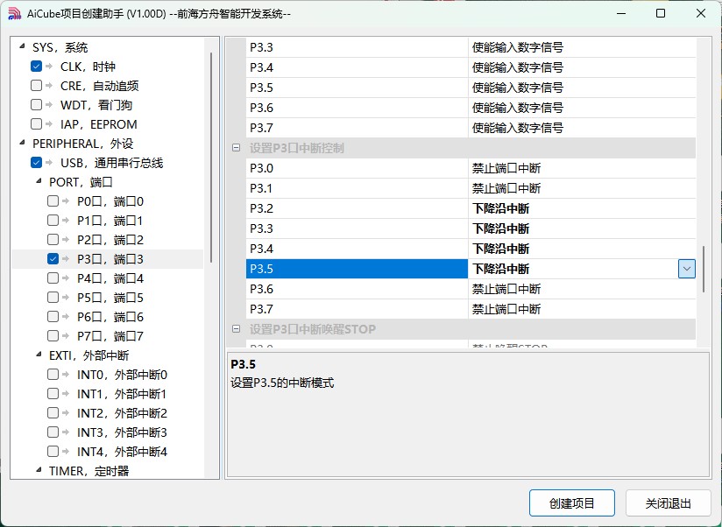The width and height of the screenshot is (722, 527).
Task: Select P3.4 使能输入数字信号 value cell
Action: (x=582, y=67)
